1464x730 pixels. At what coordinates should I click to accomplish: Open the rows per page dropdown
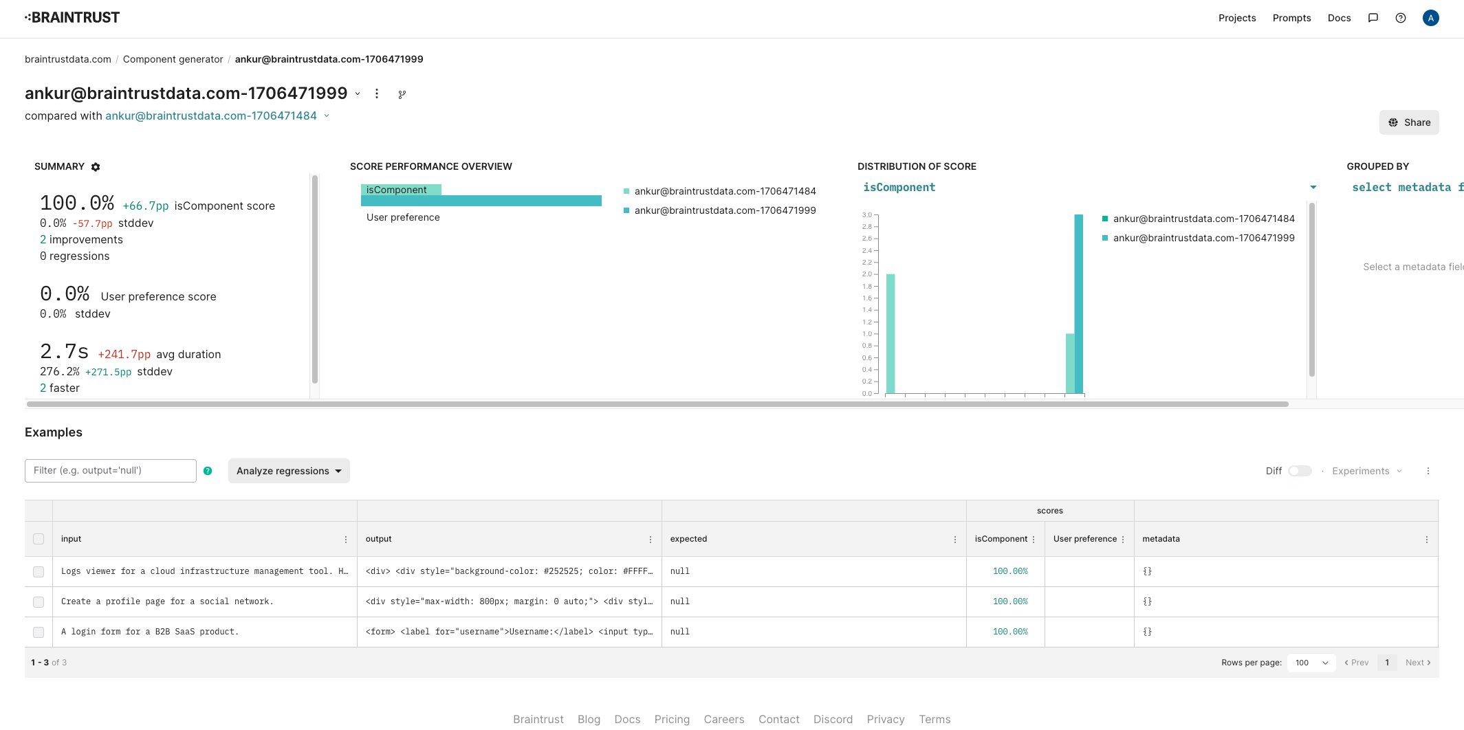tap(1312, 663)
